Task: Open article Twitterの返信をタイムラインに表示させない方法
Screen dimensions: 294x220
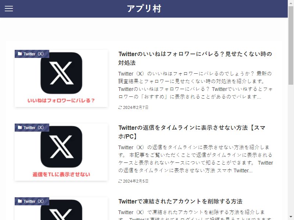Action: coord(192,132)
